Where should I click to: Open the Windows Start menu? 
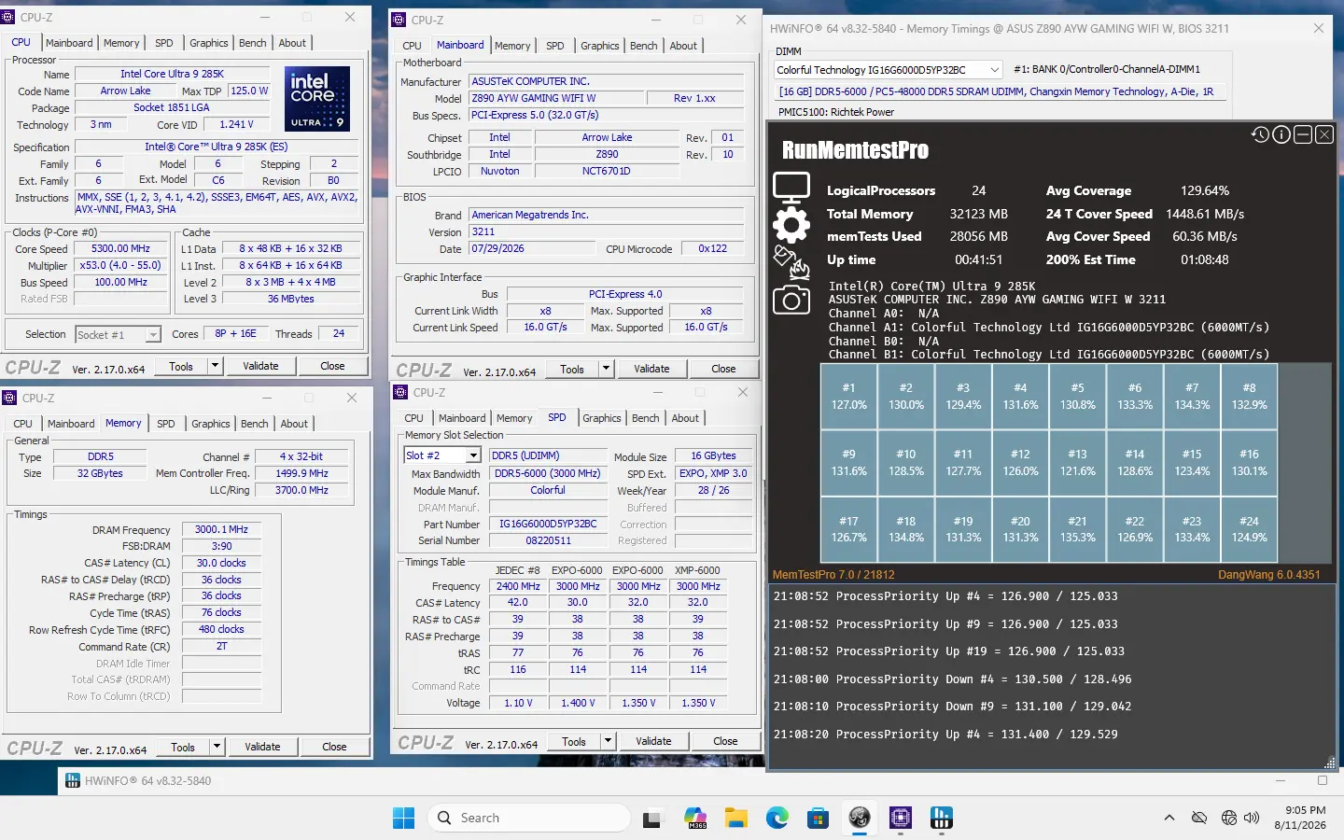403,819
